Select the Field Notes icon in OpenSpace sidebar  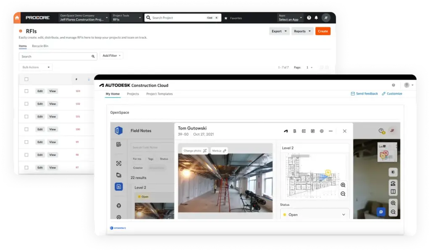pyautogui.click(x=119, y=187)
